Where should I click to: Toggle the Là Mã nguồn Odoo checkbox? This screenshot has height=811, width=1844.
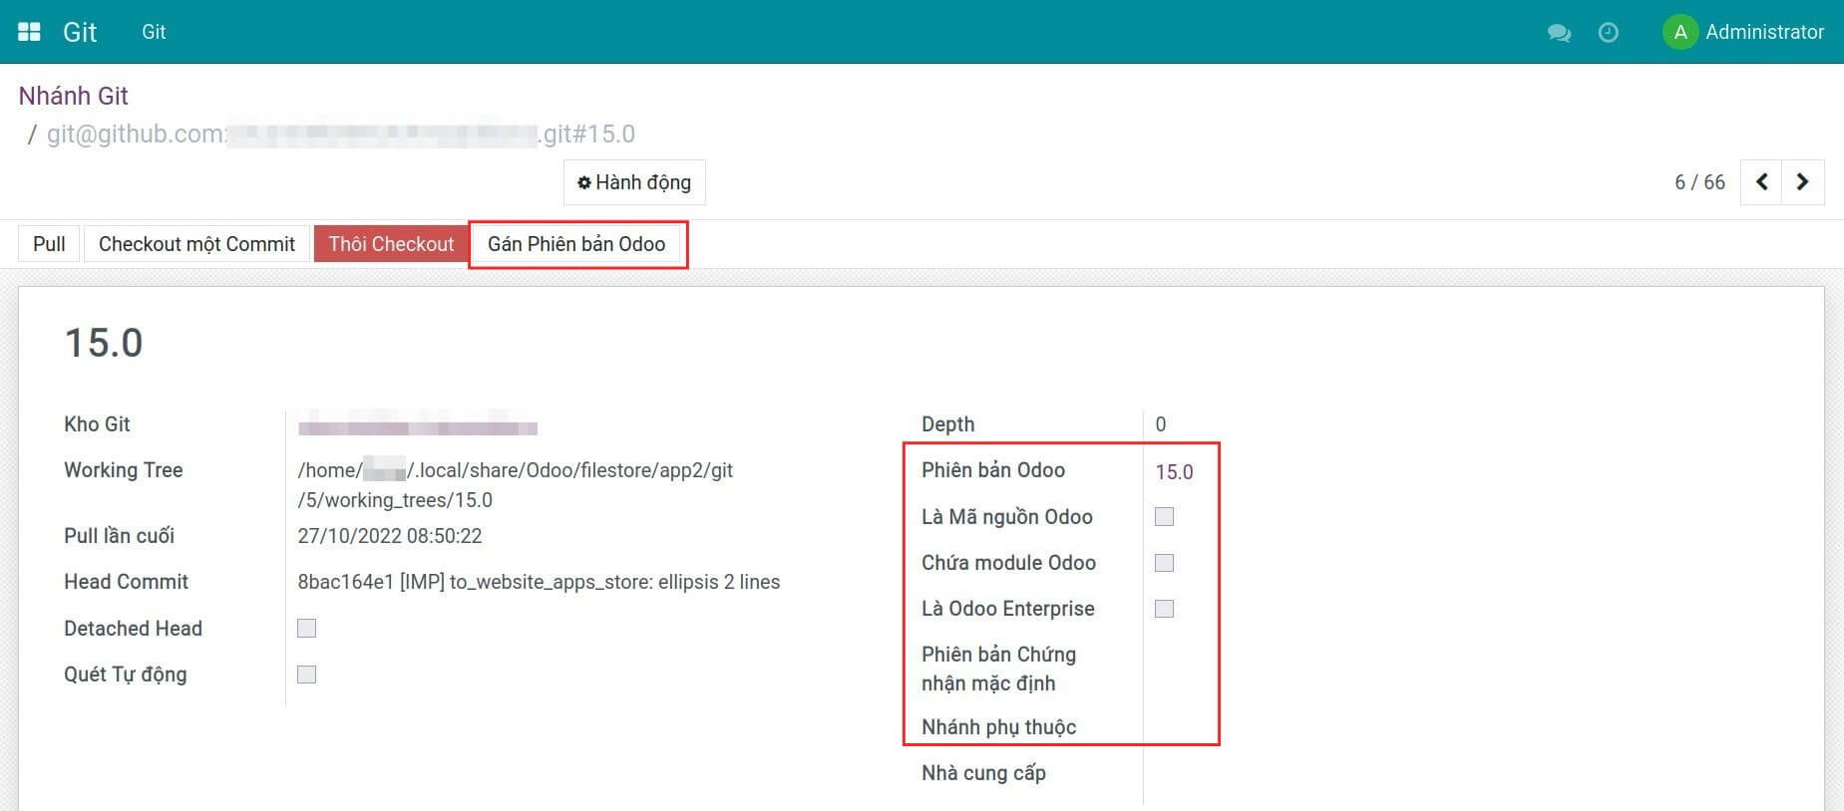1164,516
